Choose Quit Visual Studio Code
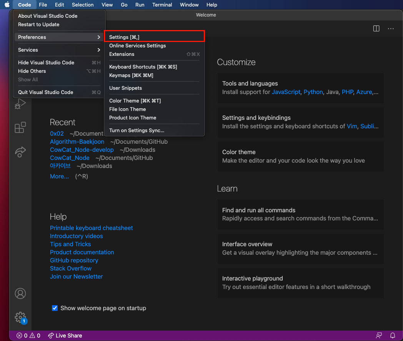 tap(59, 92)
